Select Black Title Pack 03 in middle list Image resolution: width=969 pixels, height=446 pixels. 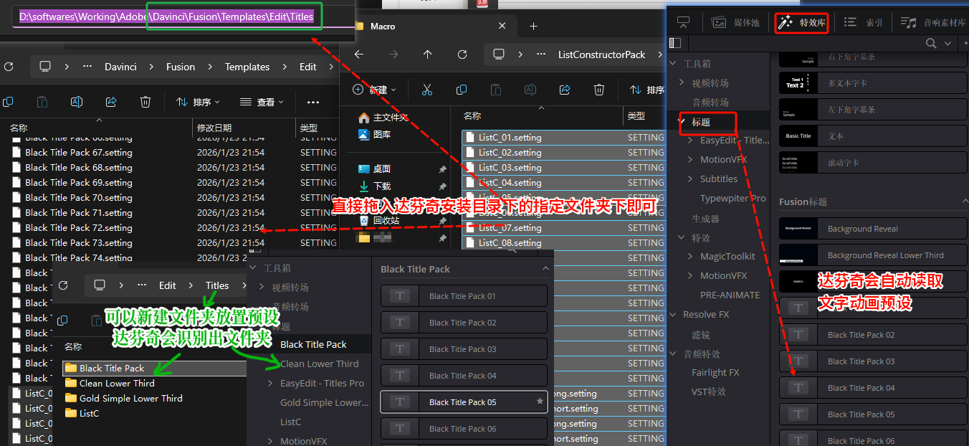tap(464, 349)
